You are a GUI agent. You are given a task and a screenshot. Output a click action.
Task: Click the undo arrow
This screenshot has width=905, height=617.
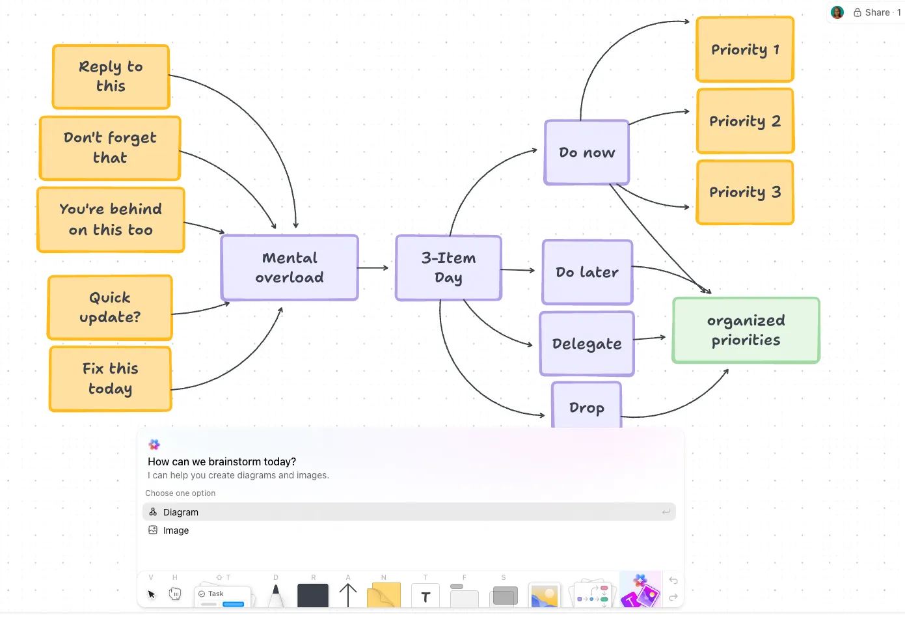click(x=673, y=581)
